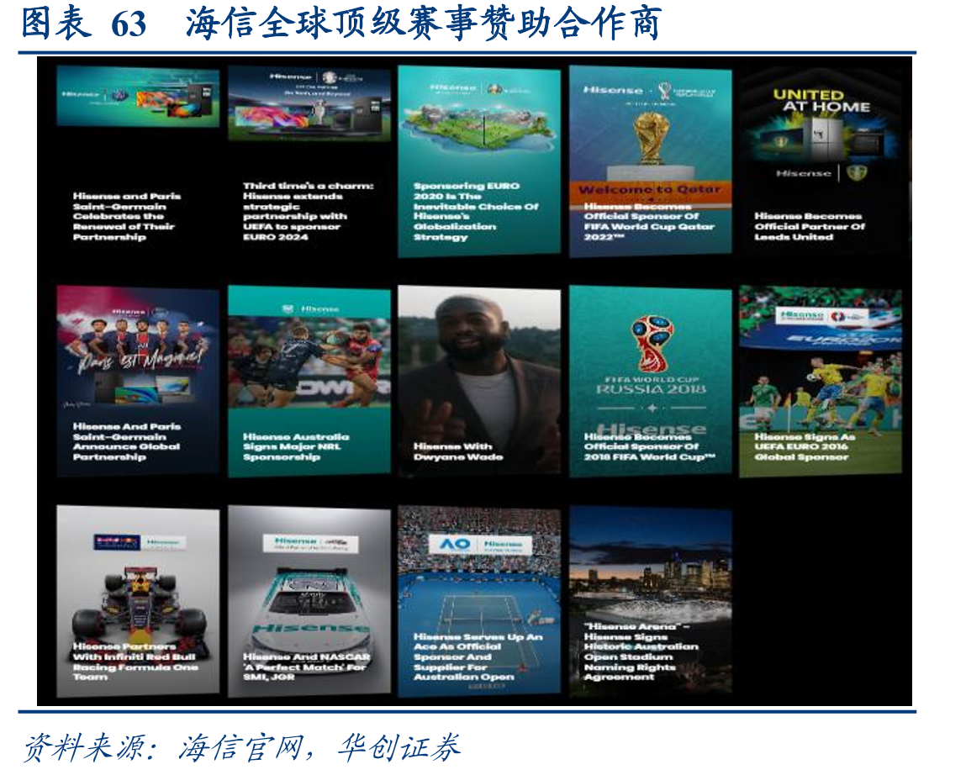966x775 pixels.
Task: Select the Paris Saint-Germain Announce Global Partnership card
Action: 137,380
